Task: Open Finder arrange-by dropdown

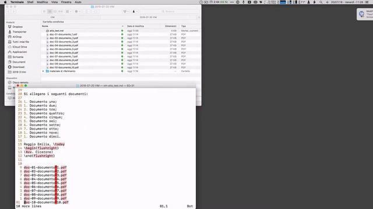Action: [69, 12]
